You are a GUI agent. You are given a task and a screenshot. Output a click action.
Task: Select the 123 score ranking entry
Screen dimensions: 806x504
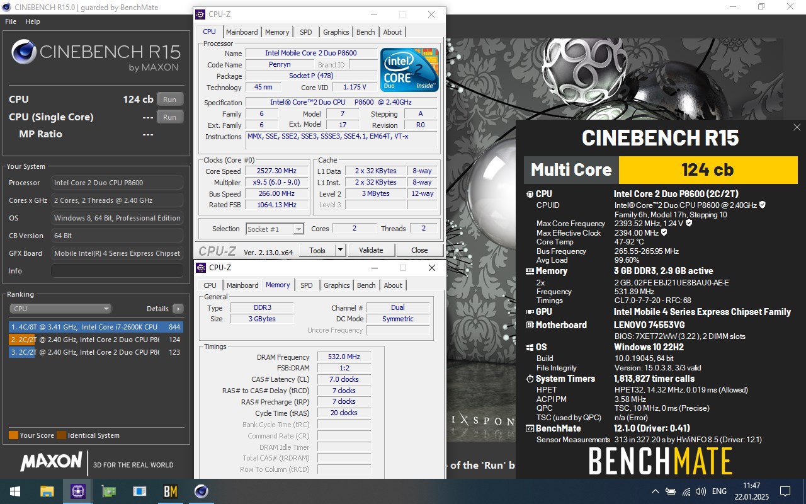96,352
